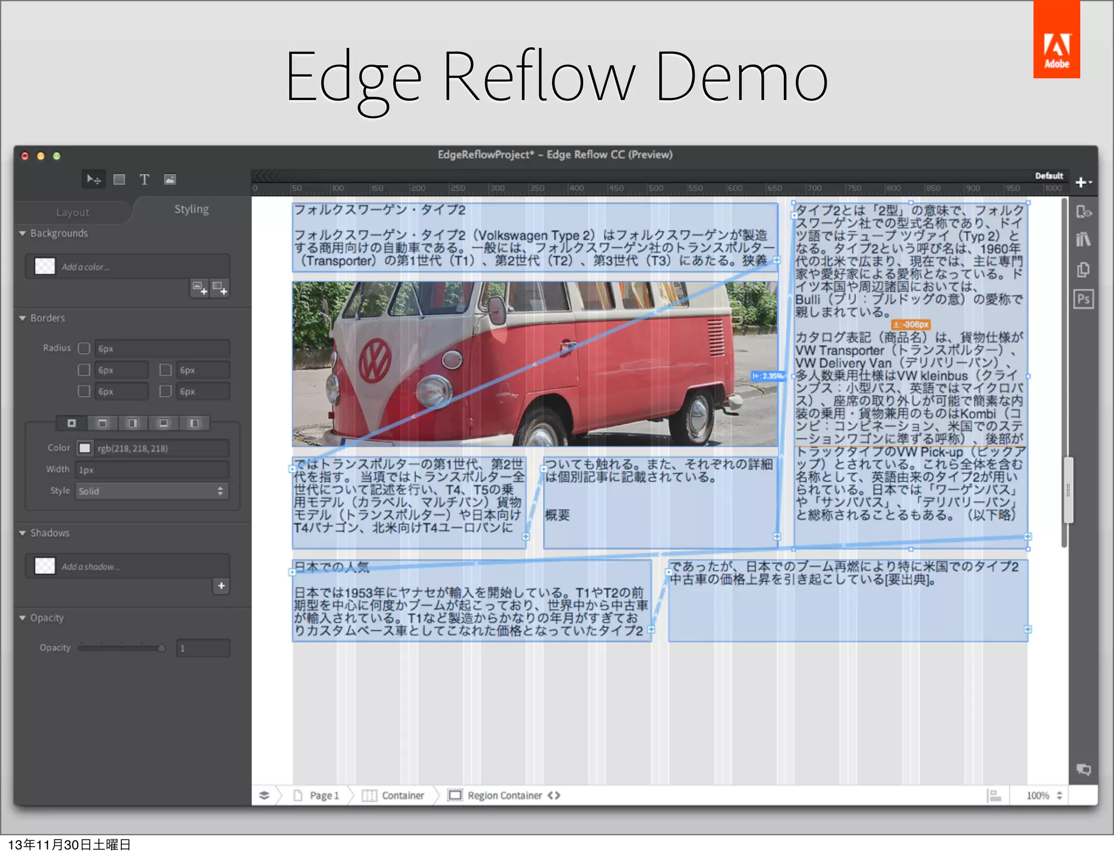Click the 日本での人気 heading text
Screen dimensions: 1114x857
pyautogui.click(x=331, y=567)
